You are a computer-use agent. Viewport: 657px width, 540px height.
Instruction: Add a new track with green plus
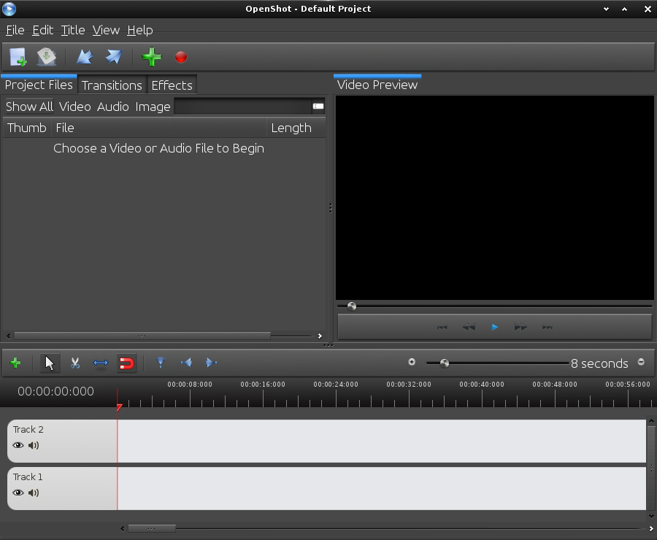[15, 363]
